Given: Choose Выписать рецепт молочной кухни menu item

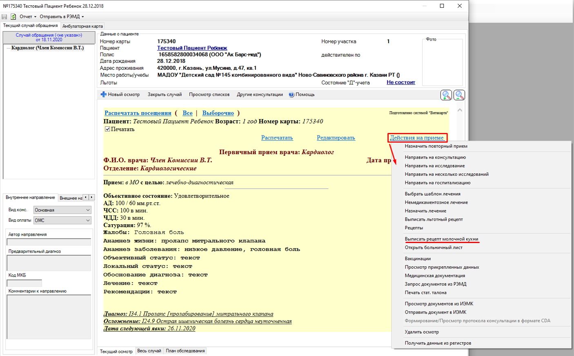Looking at the screenshot, I should 441,239.
